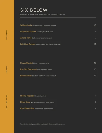The height and width of the screenshot is (133, 102).
Task: Select the Grapefruit Chuhai drink name
Action: [x=28, y=32]
